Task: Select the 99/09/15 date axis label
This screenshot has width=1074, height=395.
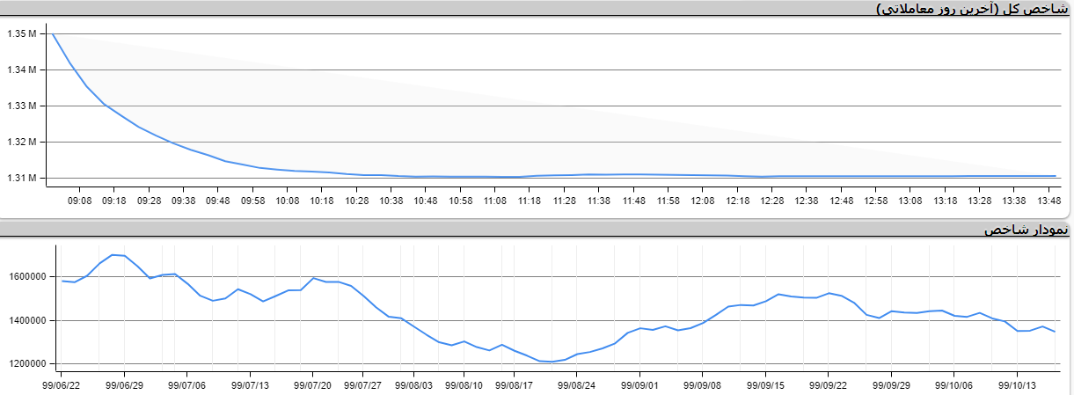Action: tap(765, 384)
